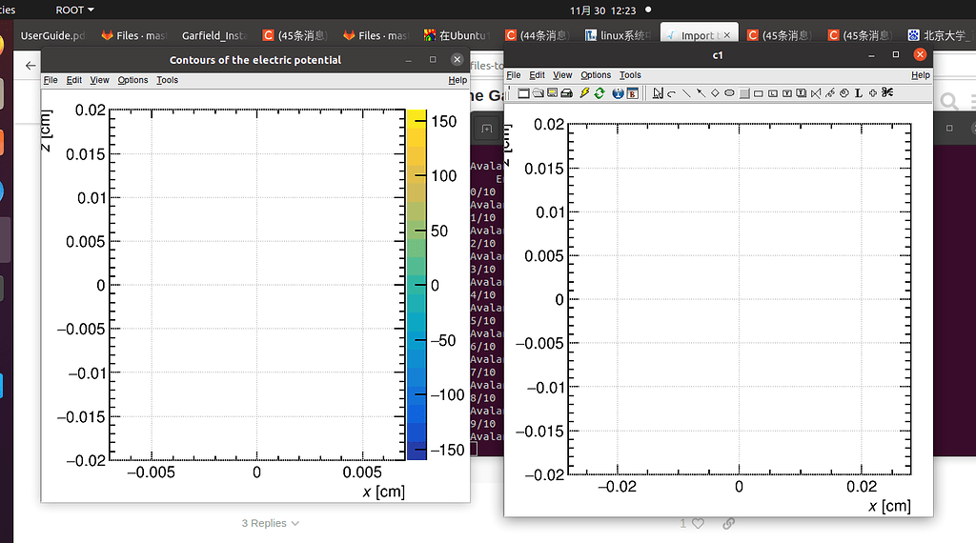Pick the scissors Cut tool icon
This screenshot has height=543, width=976.
[x=887, y=92]
